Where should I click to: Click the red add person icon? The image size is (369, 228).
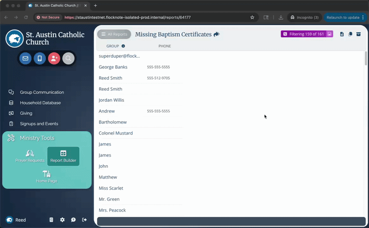tap(54, 58)
